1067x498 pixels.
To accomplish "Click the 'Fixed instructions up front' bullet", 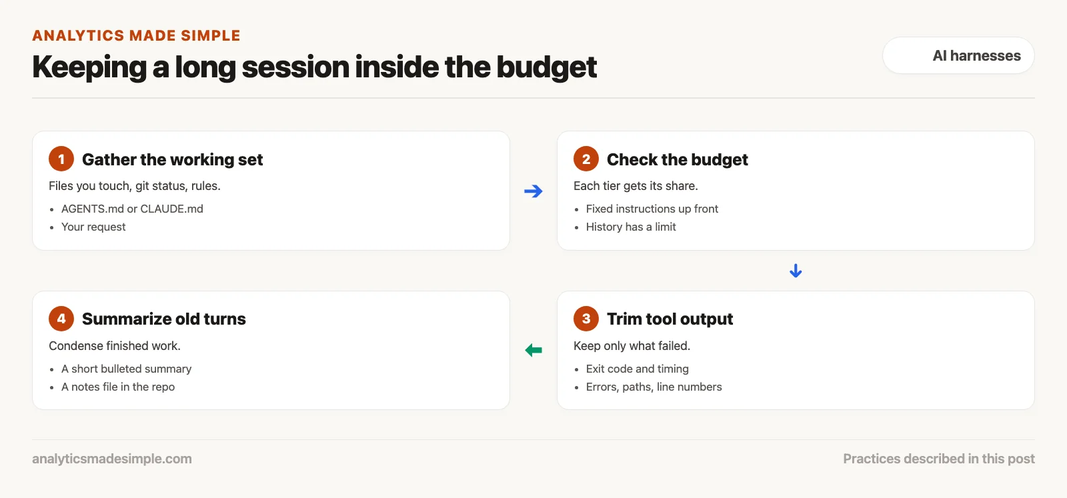I will 652,209.
